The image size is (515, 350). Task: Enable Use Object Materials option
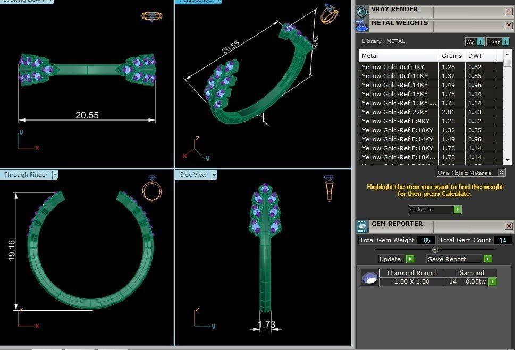point(501,173)
